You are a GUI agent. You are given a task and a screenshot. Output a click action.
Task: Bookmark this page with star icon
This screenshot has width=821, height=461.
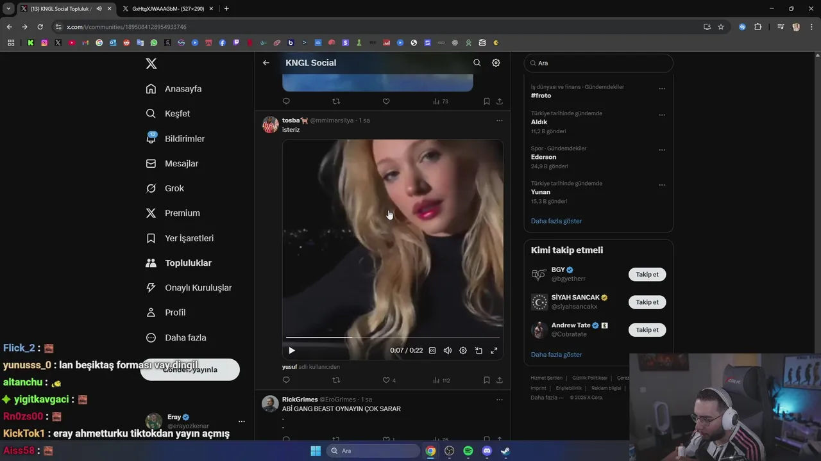721,27
